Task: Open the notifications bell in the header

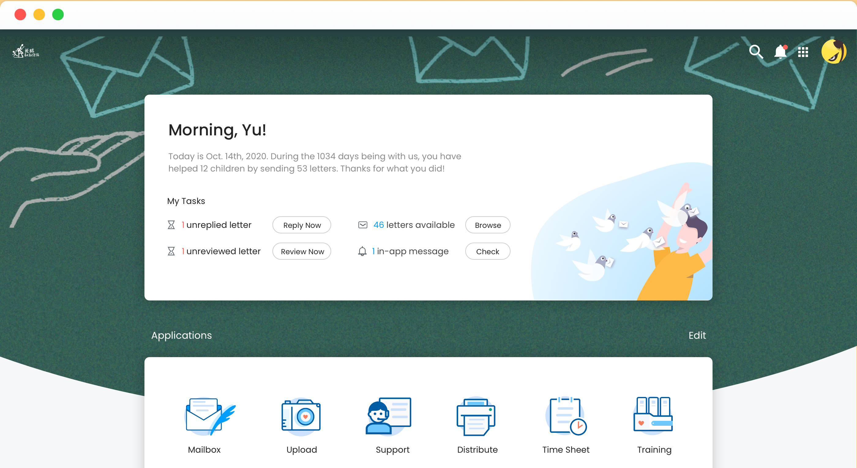Action: 780,52
